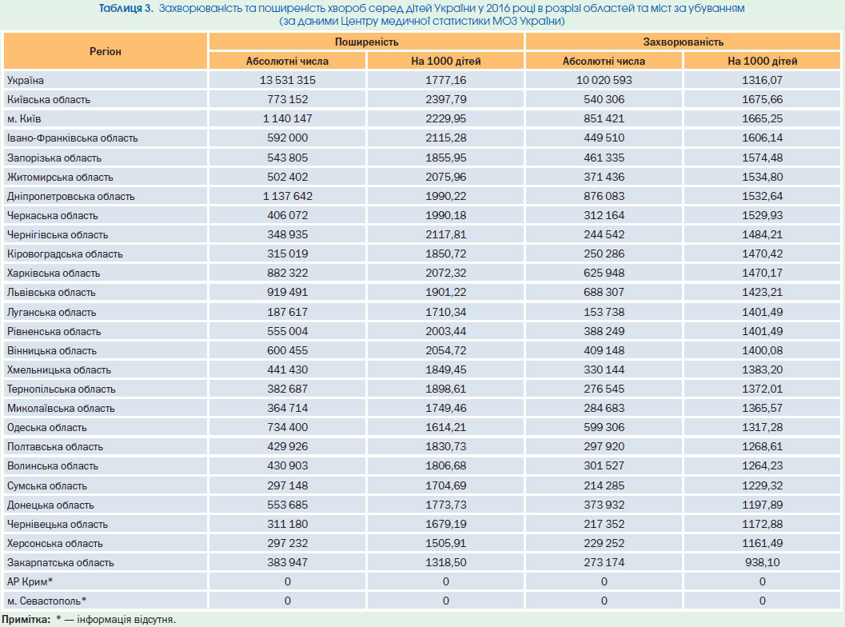Click the "Тернопільська область" row label
845x627 pixels.
(x=62, y=389)
